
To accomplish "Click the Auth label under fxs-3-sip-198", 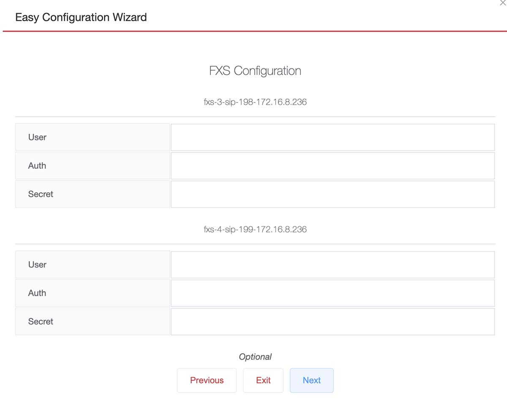I will [x=37, y=165].
